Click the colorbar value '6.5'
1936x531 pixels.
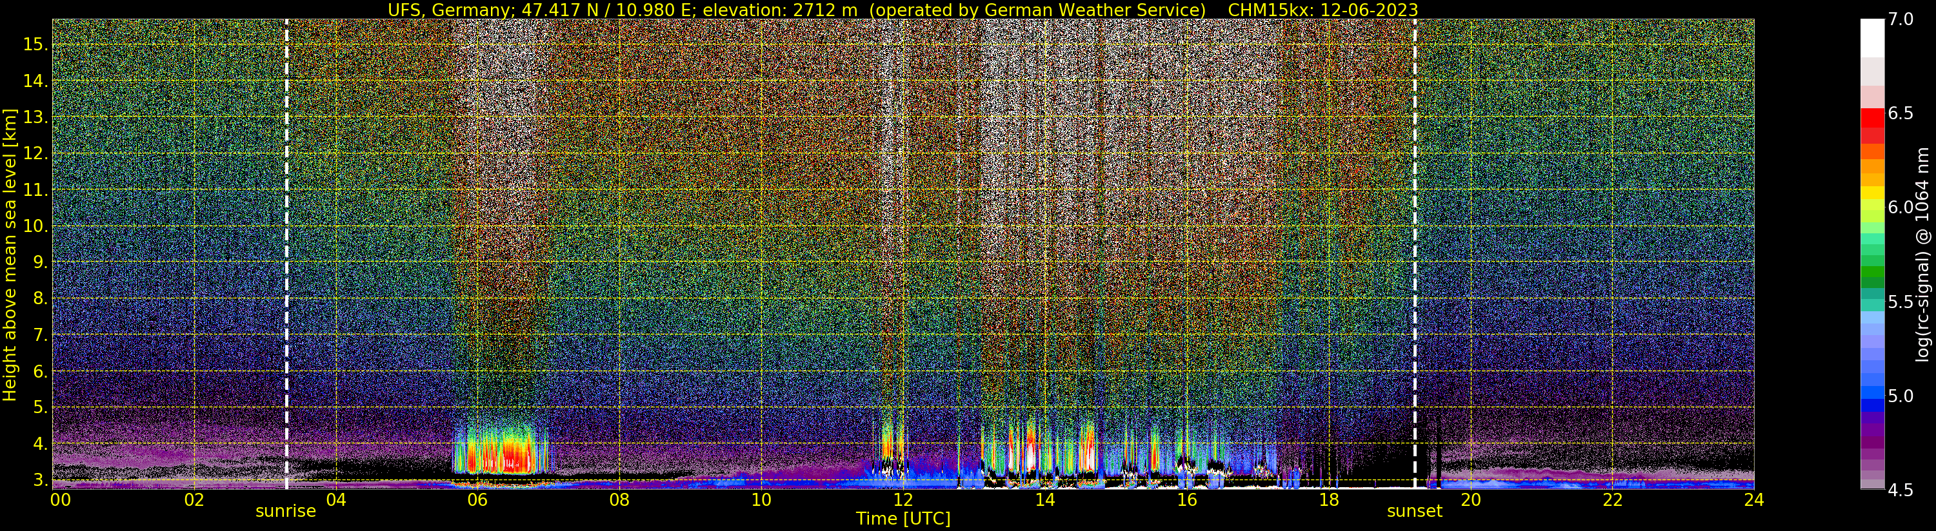[x=1901, y=113]
